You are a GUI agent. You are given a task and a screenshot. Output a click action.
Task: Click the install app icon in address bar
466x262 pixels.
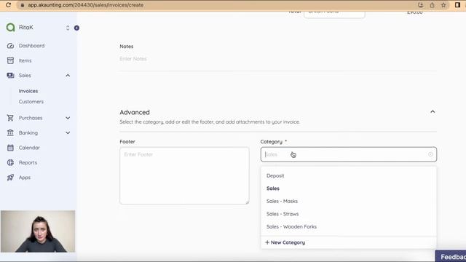(420, 5)
